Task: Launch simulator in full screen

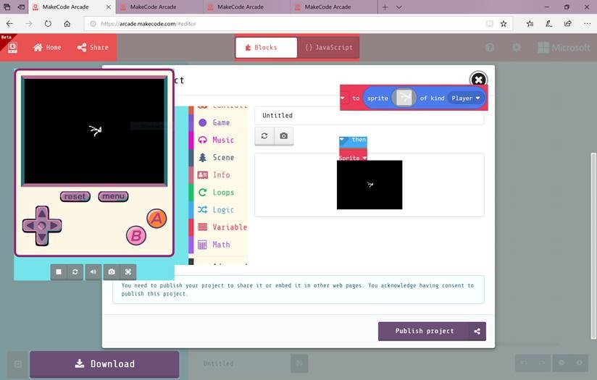Action: click(x=128, y=272)
